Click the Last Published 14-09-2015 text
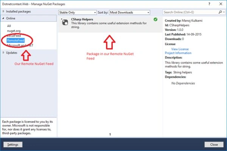The width and height of the screenshot is (227, 151). click(x=183, y=34)
